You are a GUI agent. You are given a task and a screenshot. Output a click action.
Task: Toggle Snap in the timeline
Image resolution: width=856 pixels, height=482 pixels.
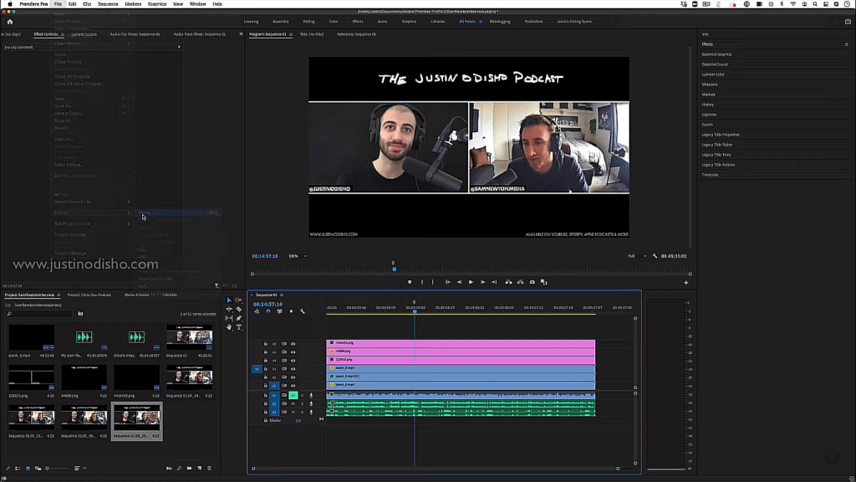pyautogui.click(x=268, y=311)
